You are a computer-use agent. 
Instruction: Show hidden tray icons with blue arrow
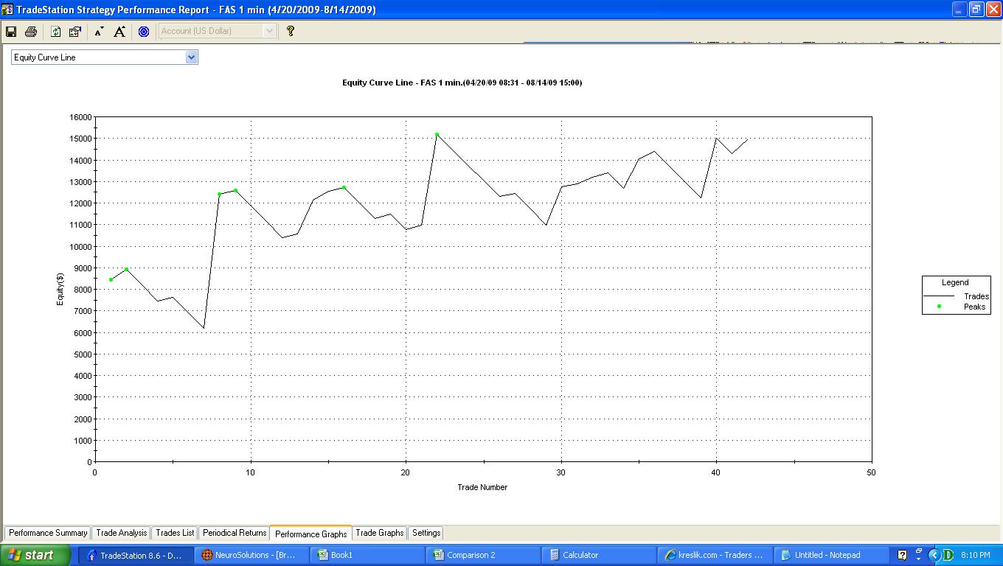[x=934, y=555]
